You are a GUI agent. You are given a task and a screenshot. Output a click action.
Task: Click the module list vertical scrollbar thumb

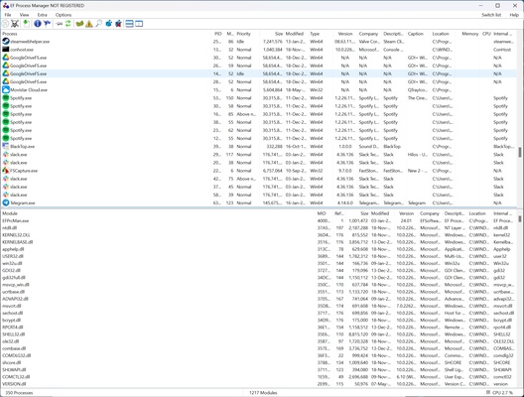pyautogui.click(x=520, y=218)
